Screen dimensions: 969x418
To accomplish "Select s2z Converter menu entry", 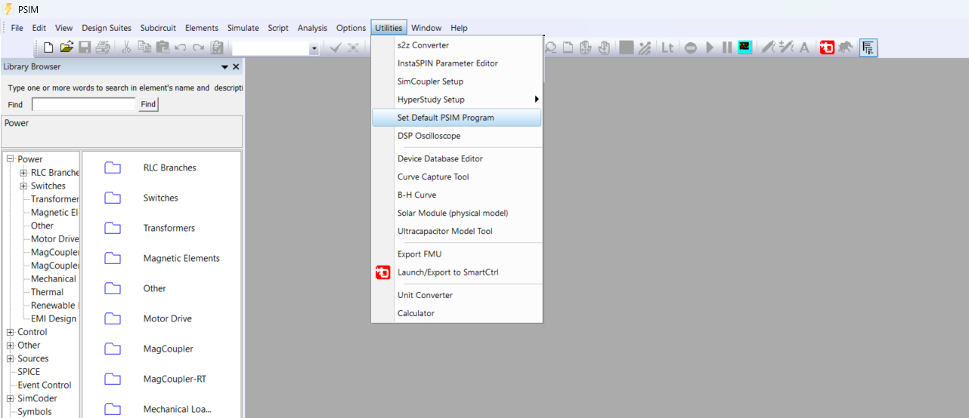I will [x=457, y=45].
